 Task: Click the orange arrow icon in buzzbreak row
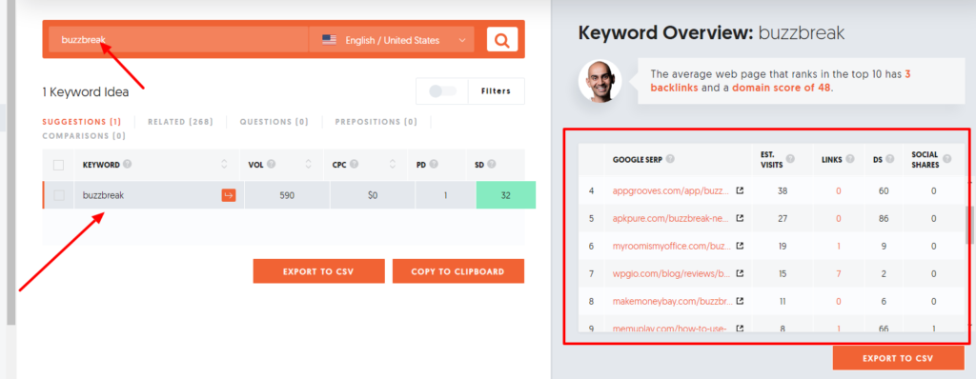coord(229,195)
